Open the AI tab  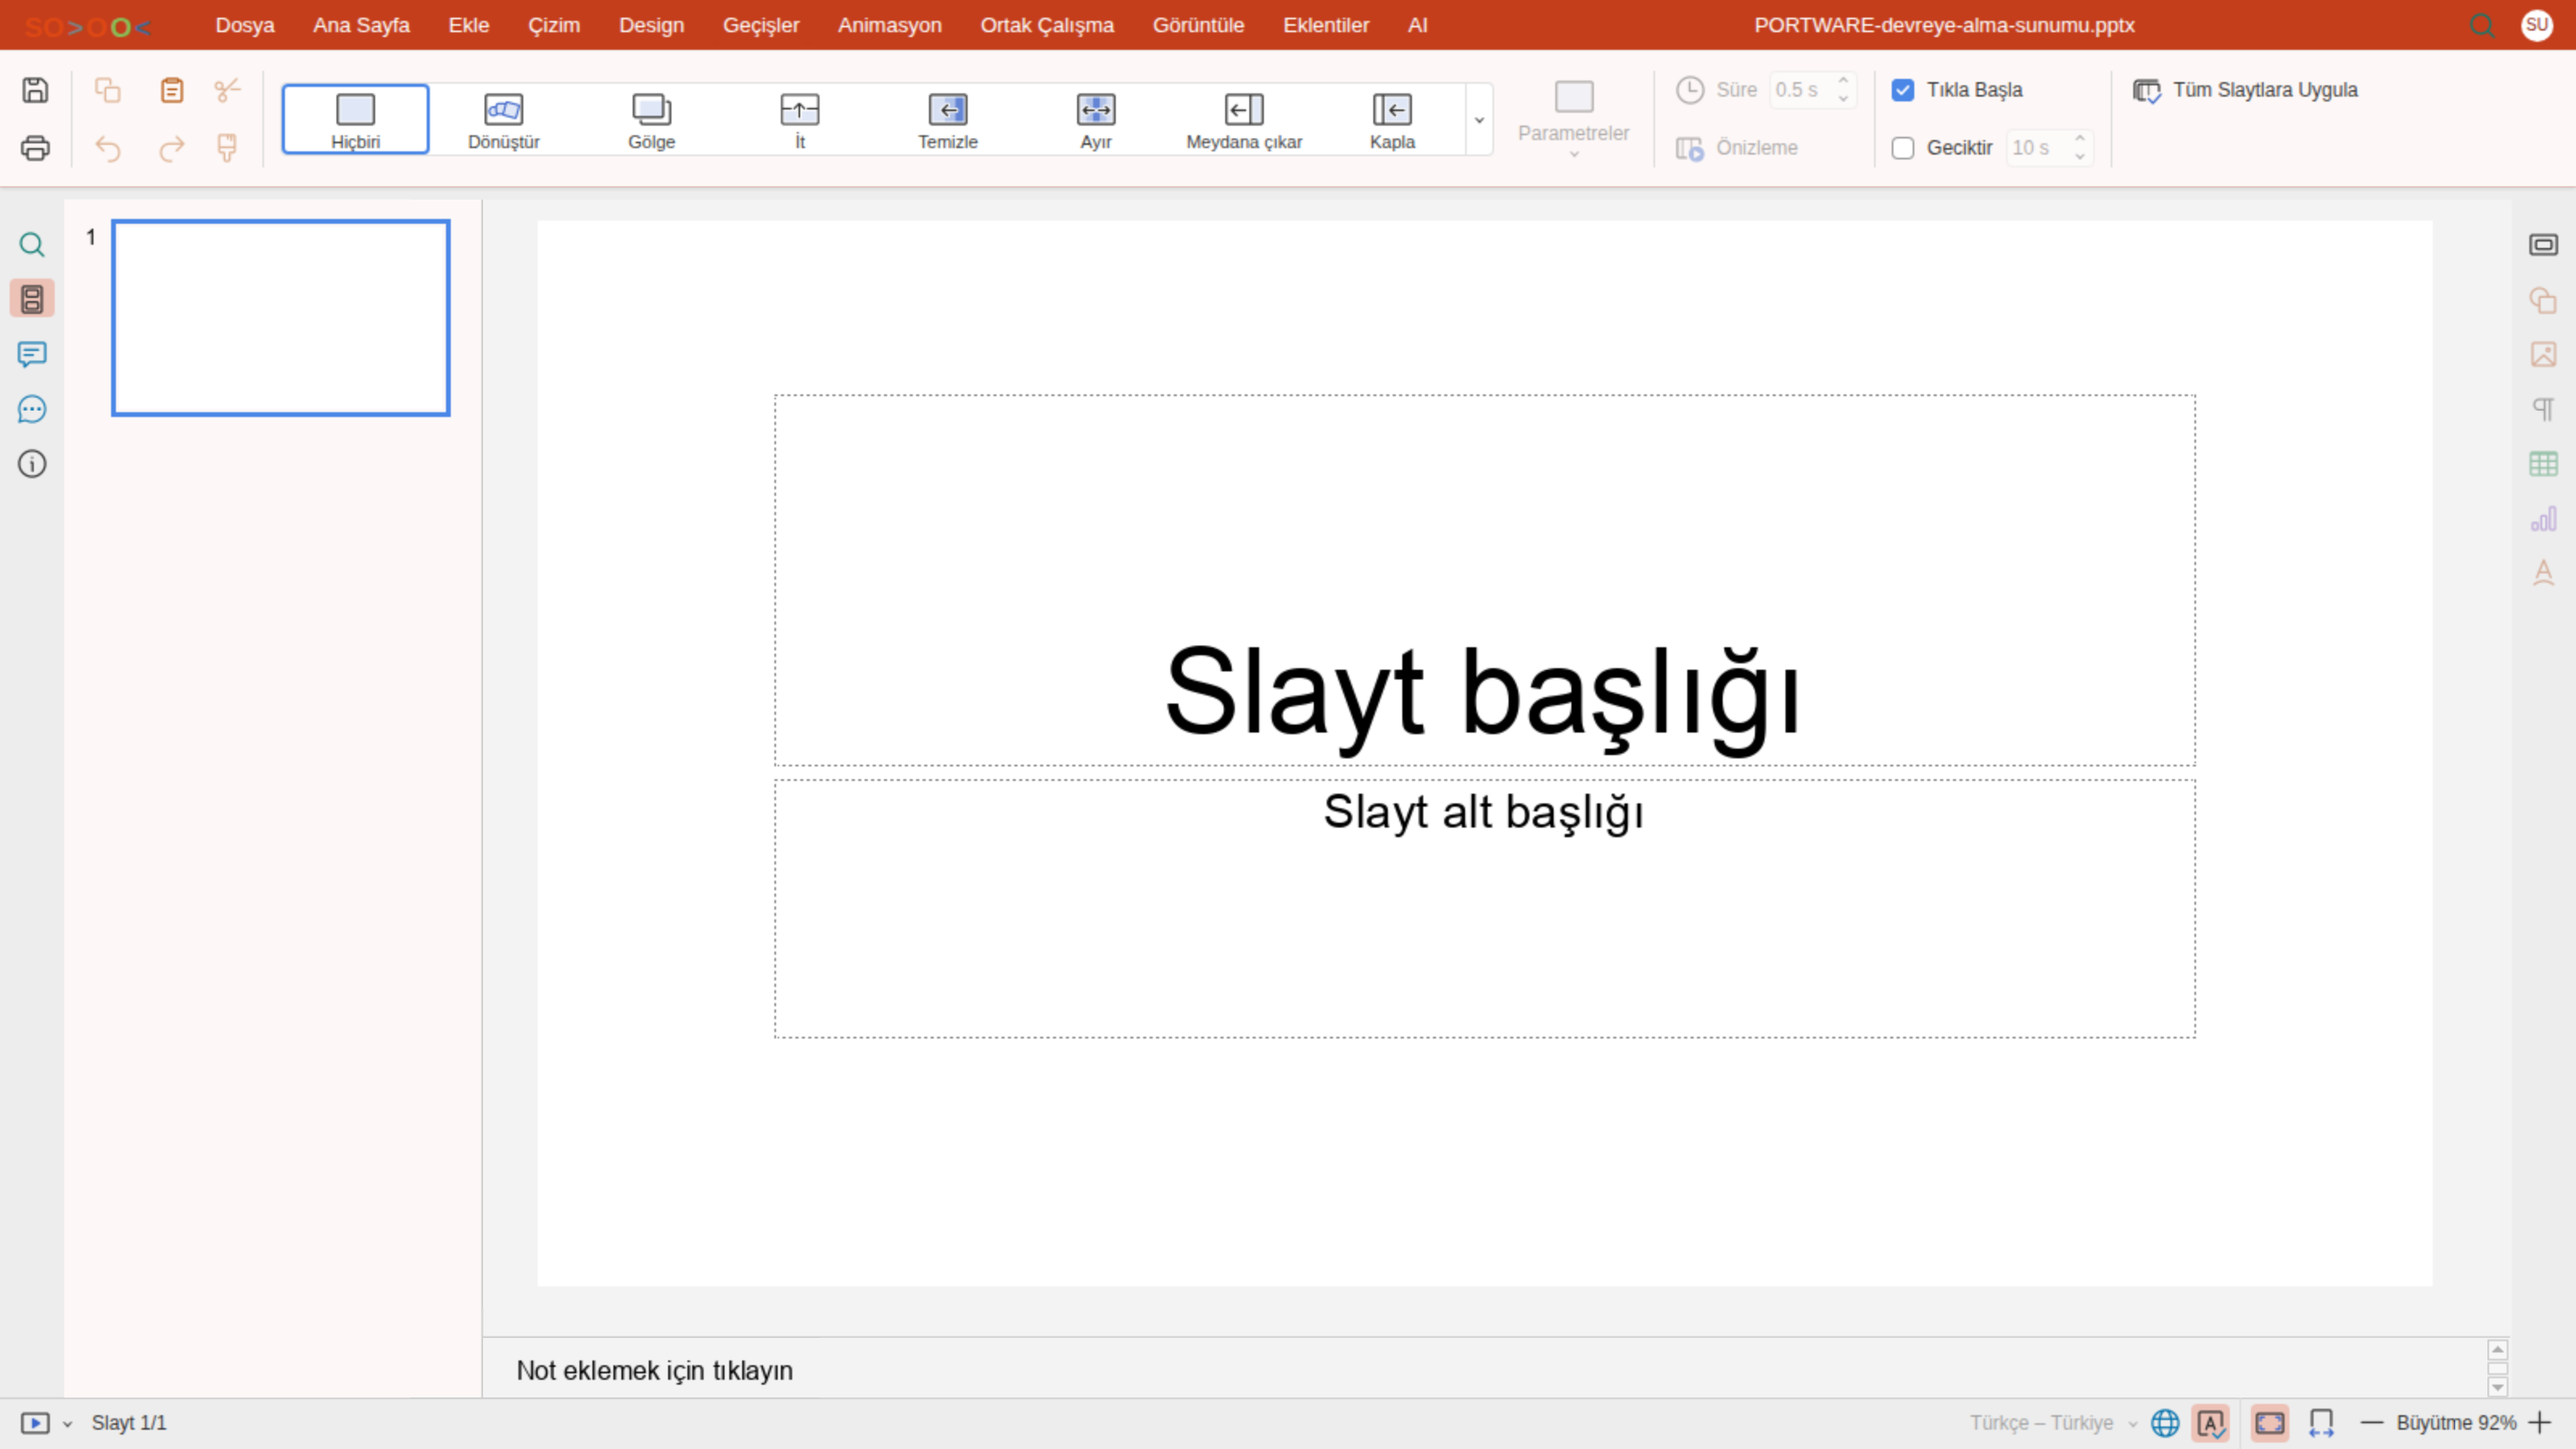pos(1417,25)
